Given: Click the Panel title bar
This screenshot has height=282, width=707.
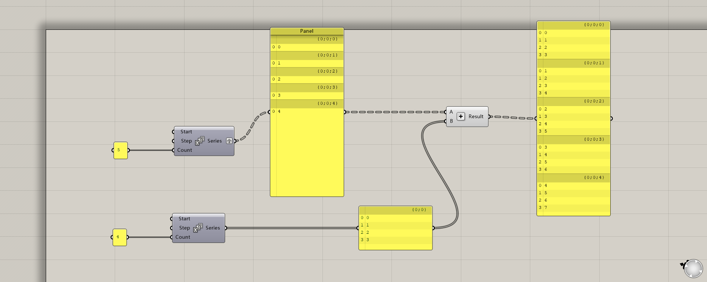Looking at the screenshot, I should point(307,31).
